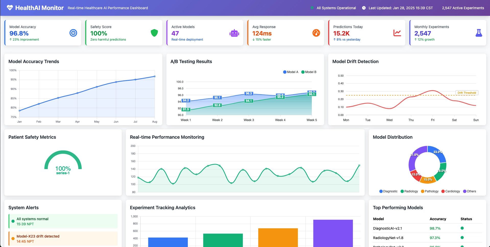Select the shield icon on Safety Score card
The image size is (490, 247).
(x=154, y=33)
